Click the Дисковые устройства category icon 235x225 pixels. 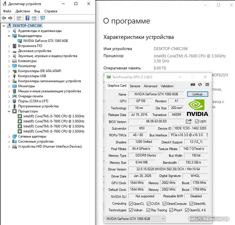pos(14,51)
